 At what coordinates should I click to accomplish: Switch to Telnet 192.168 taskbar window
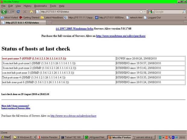click(72, 137)
